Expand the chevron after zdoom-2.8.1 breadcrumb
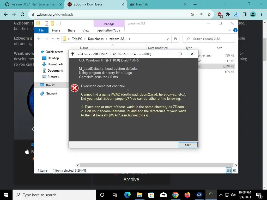267x200 pixels. tap(130, 39)
